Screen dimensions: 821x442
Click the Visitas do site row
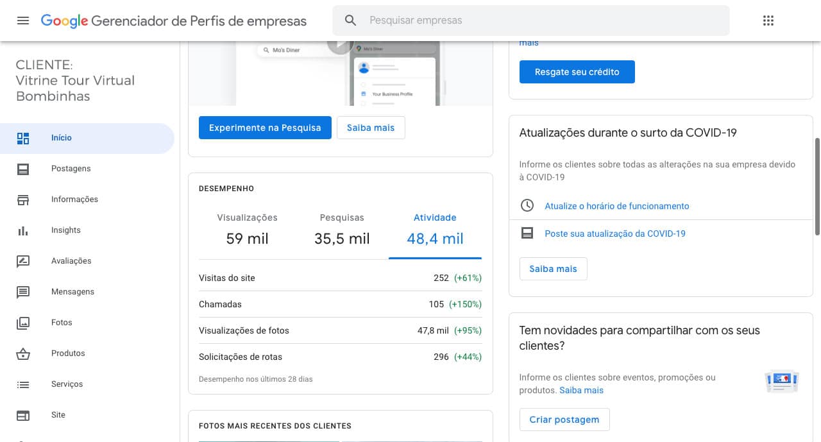point(341,278)
